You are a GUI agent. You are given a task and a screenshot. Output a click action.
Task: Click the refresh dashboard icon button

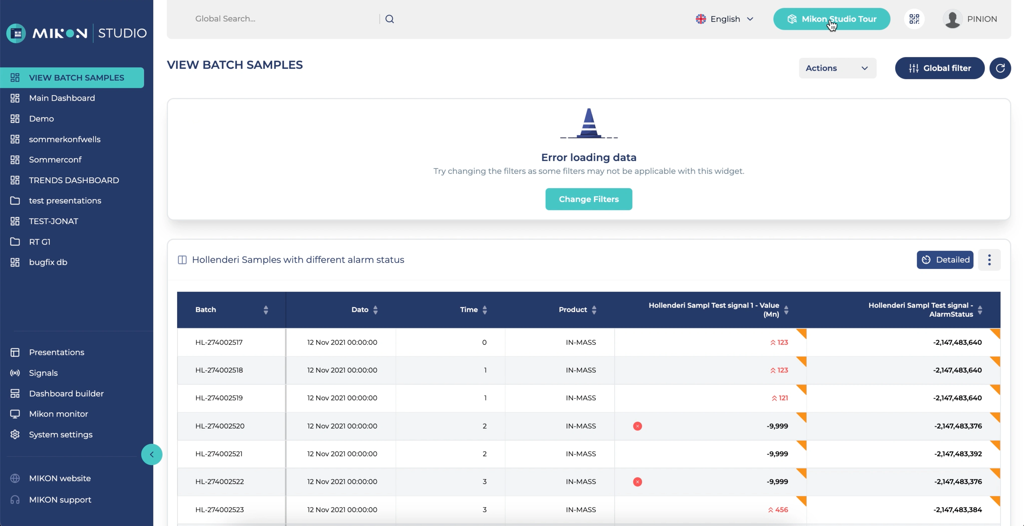click(1000, 68)
